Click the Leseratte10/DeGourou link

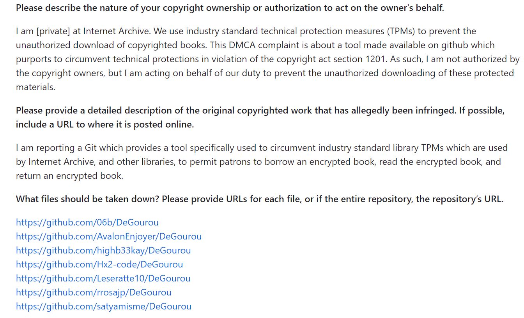(x=103, y=278)
